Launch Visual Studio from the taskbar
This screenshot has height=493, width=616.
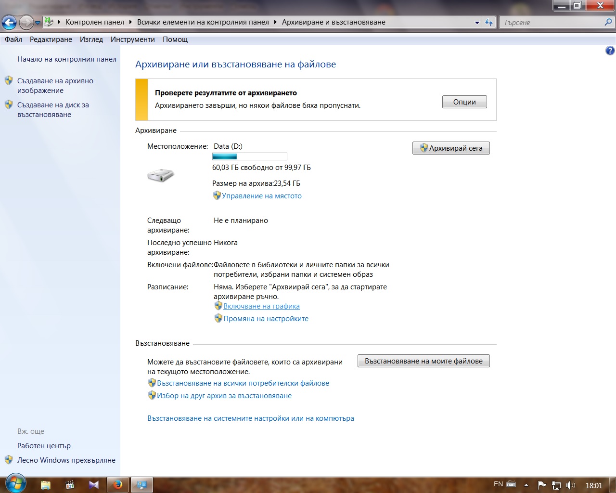point(94,484)
